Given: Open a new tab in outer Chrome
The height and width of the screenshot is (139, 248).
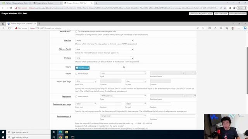Looking at the screenshot, I should pyautogui.click(x=96, y=3).
